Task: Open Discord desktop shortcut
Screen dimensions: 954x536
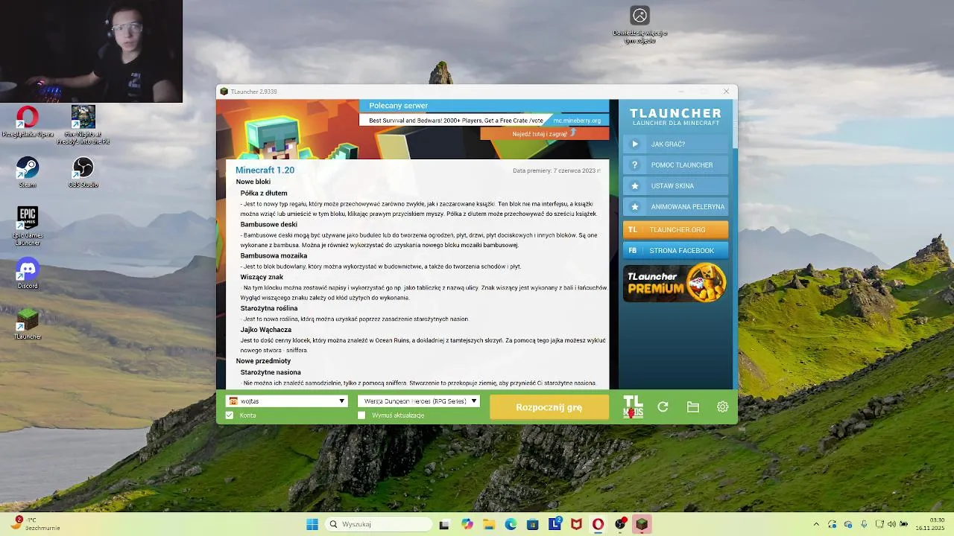Action: (x=28, y=273)
